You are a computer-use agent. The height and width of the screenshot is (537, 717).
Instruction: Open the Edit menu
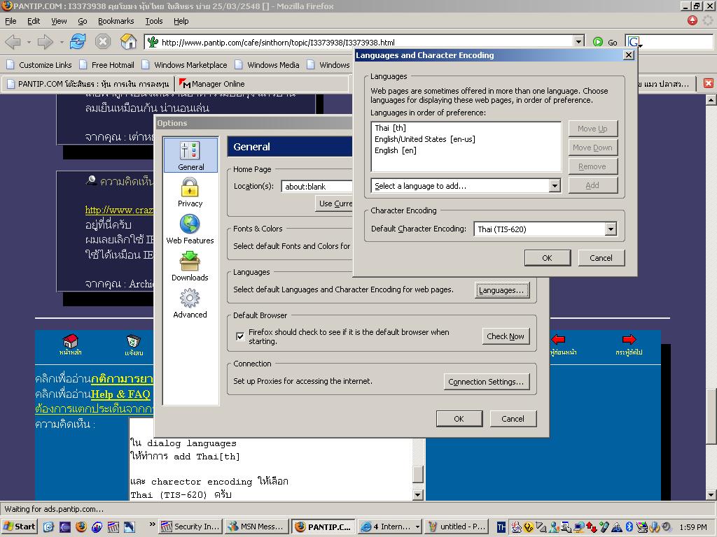pos(34,21)
